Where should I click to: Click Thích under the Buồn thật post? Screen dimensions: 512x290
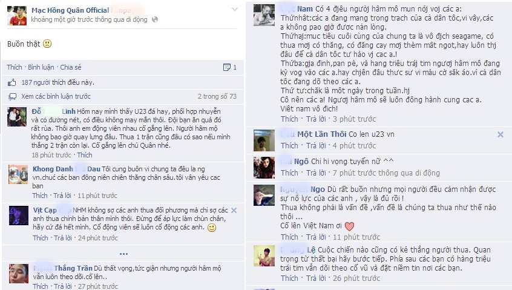[15, 67]
